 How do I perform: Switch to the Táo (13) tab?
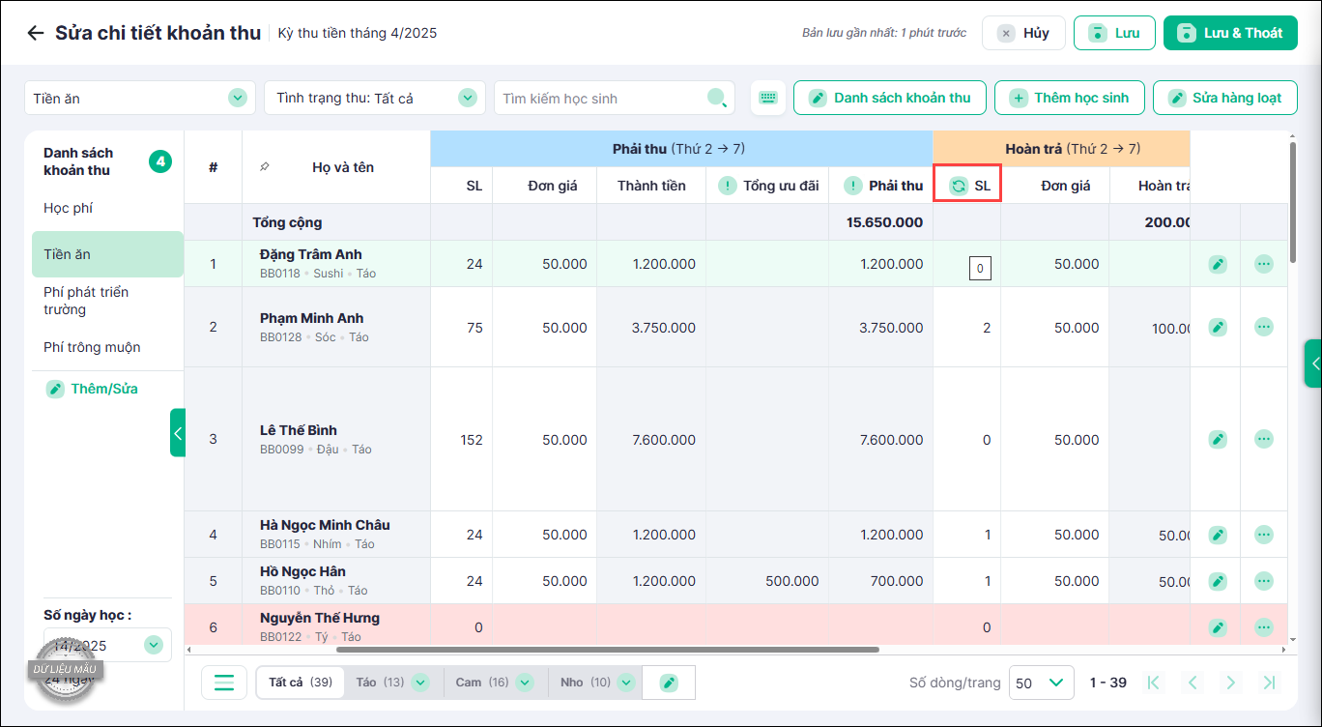pyautogui.click(x=380, y=683)
